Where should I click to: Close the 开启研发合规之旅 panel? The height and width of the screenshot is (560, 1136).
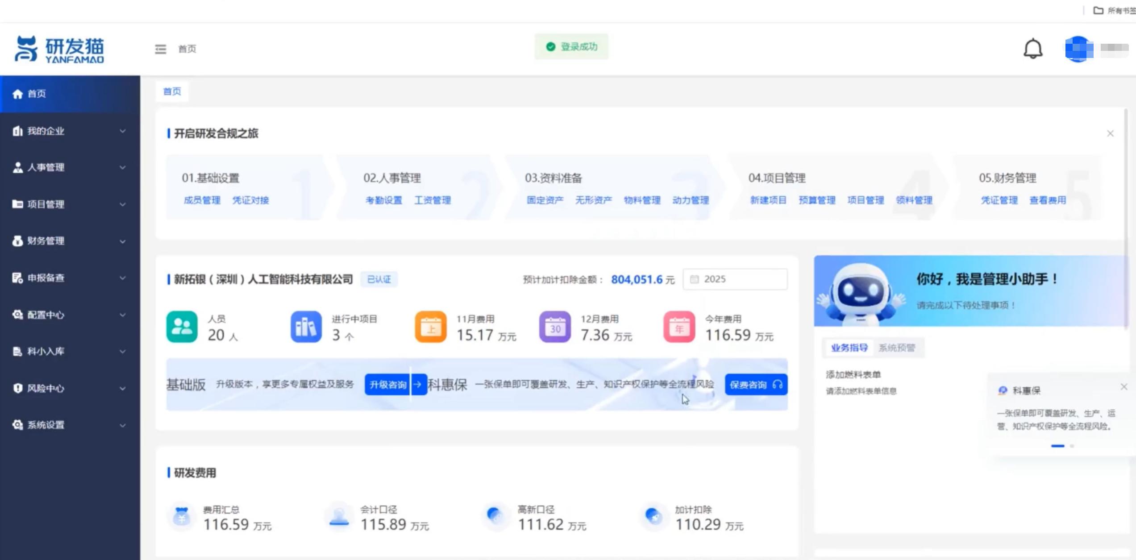1110,133
